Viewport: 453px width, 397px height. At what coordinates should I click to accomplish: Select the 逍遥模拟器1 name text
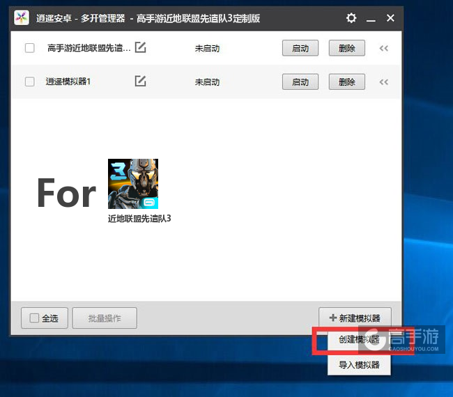coord(68,81)
